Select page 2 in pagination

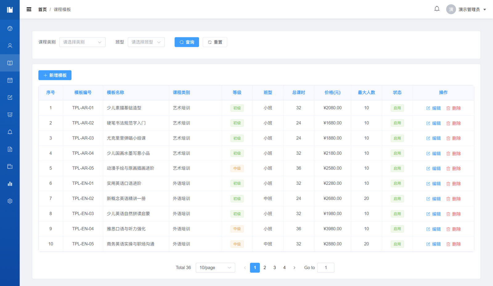pos(265,268)
